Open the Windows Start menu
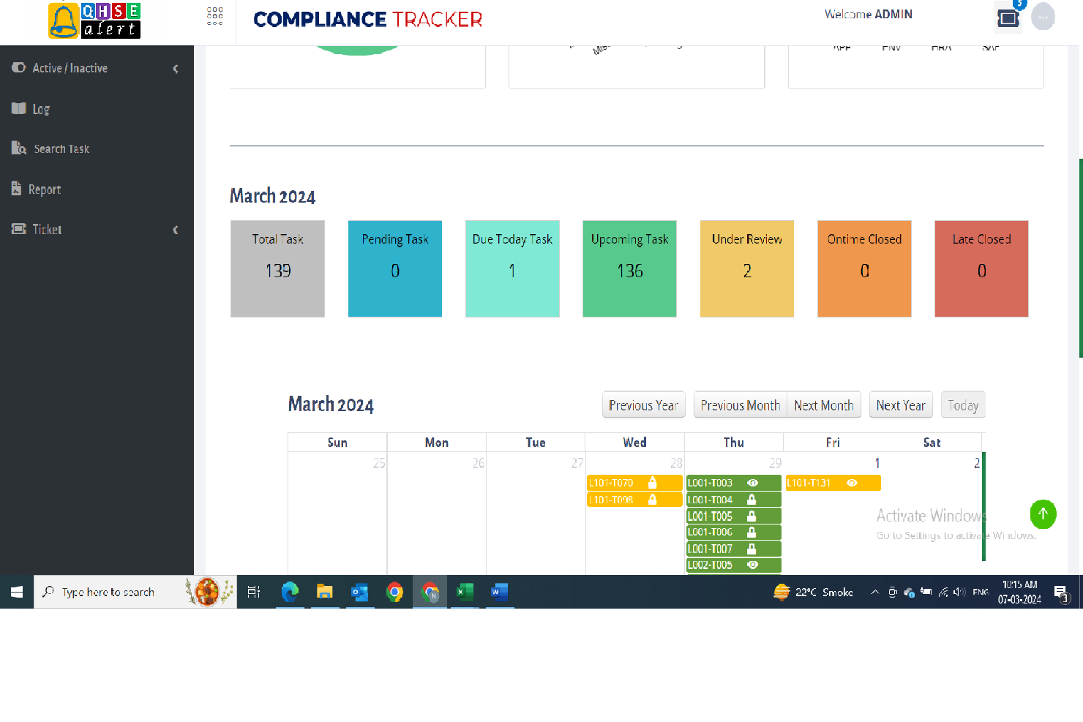 point(16,592)
